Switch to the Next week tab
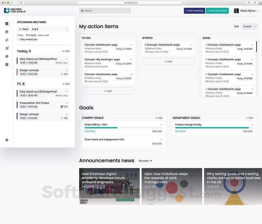Viewport: 262px width, 224px height. [x=43, y=35]
